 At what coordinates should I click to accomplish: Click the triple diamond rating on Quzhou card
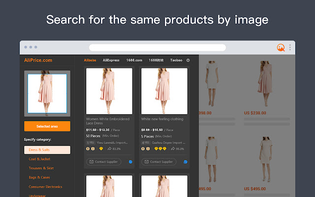pos(160,149)
